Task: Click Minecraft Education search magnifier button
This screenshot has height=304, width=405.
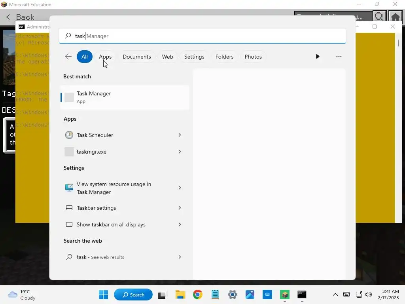Action: (x=379, y=17)
